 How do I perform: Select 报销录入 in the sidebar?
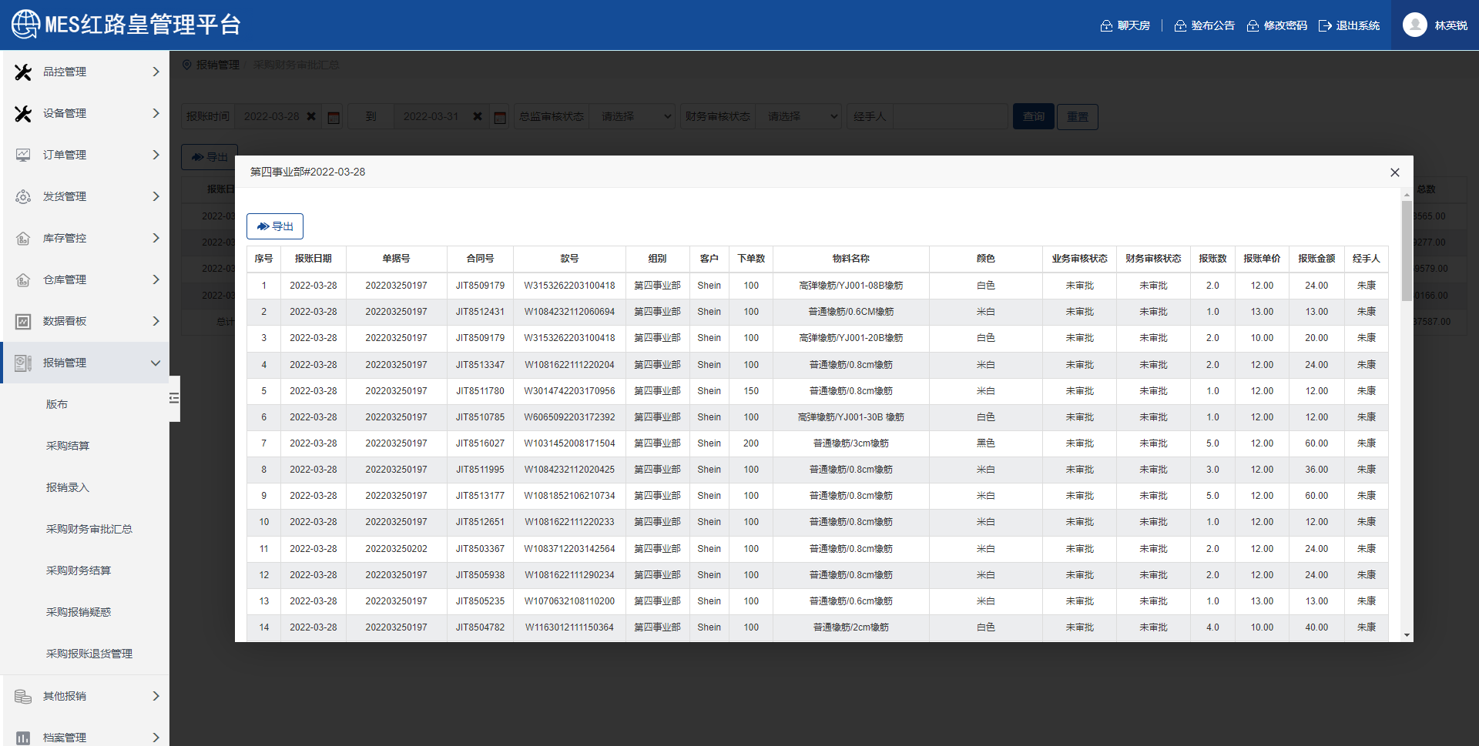click(x=68, y=487)
